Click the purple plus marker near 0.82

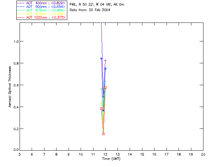[x=105, y=60]
